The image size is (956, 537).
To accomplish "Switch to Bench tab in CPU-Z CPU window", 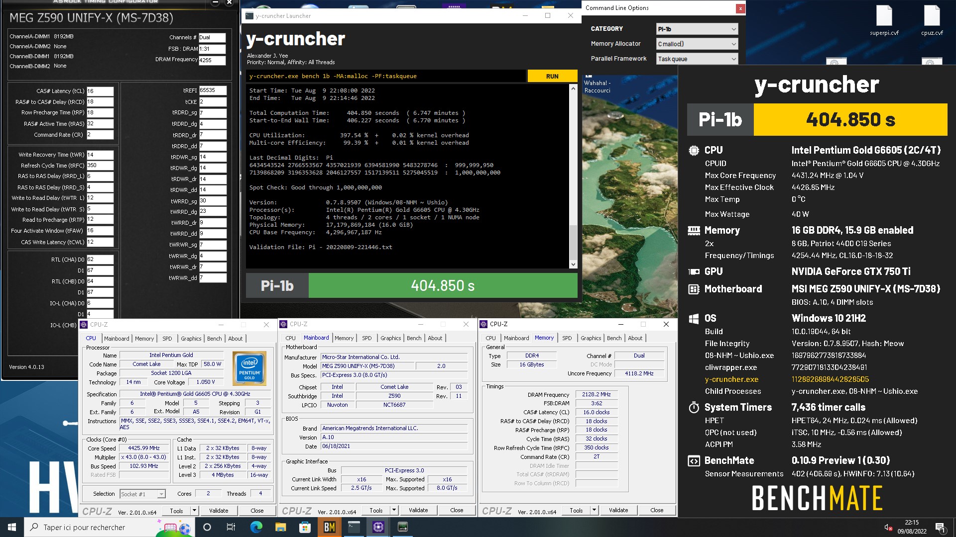I will (x=215, y=339).
